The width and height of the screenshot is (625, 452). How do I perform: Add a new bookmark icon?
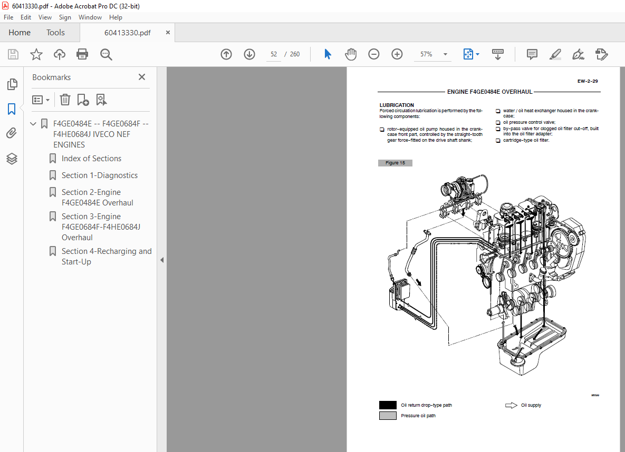point(83,100)
